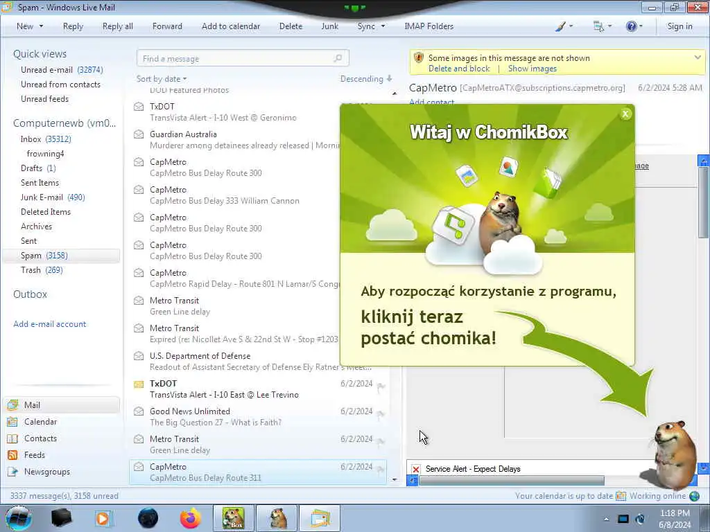The image size is (710, 532).
Task: Expand the image warning bar chevron
Action: (x=698, y=57)
